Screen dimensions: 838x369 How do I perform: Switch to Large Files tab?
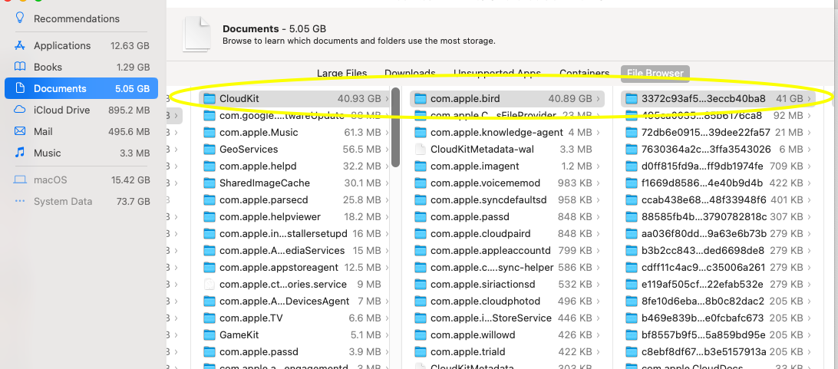tap(342, 73)
